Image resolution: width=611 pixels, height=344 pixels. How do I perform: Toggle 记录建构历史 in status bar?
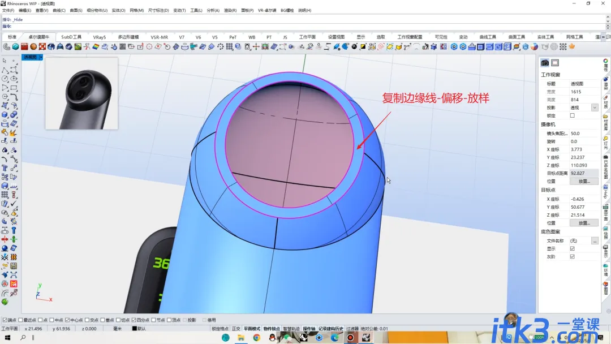point(331,329)
